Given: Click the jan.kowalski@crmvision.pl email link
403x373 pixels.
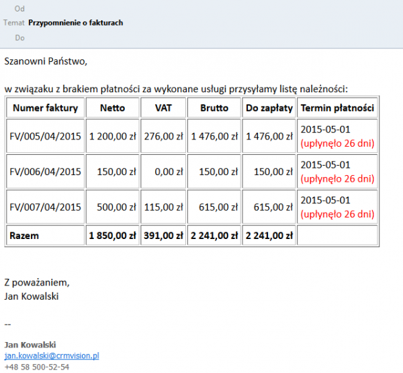Looking at the screenshot, I should [x=52, y=355].
